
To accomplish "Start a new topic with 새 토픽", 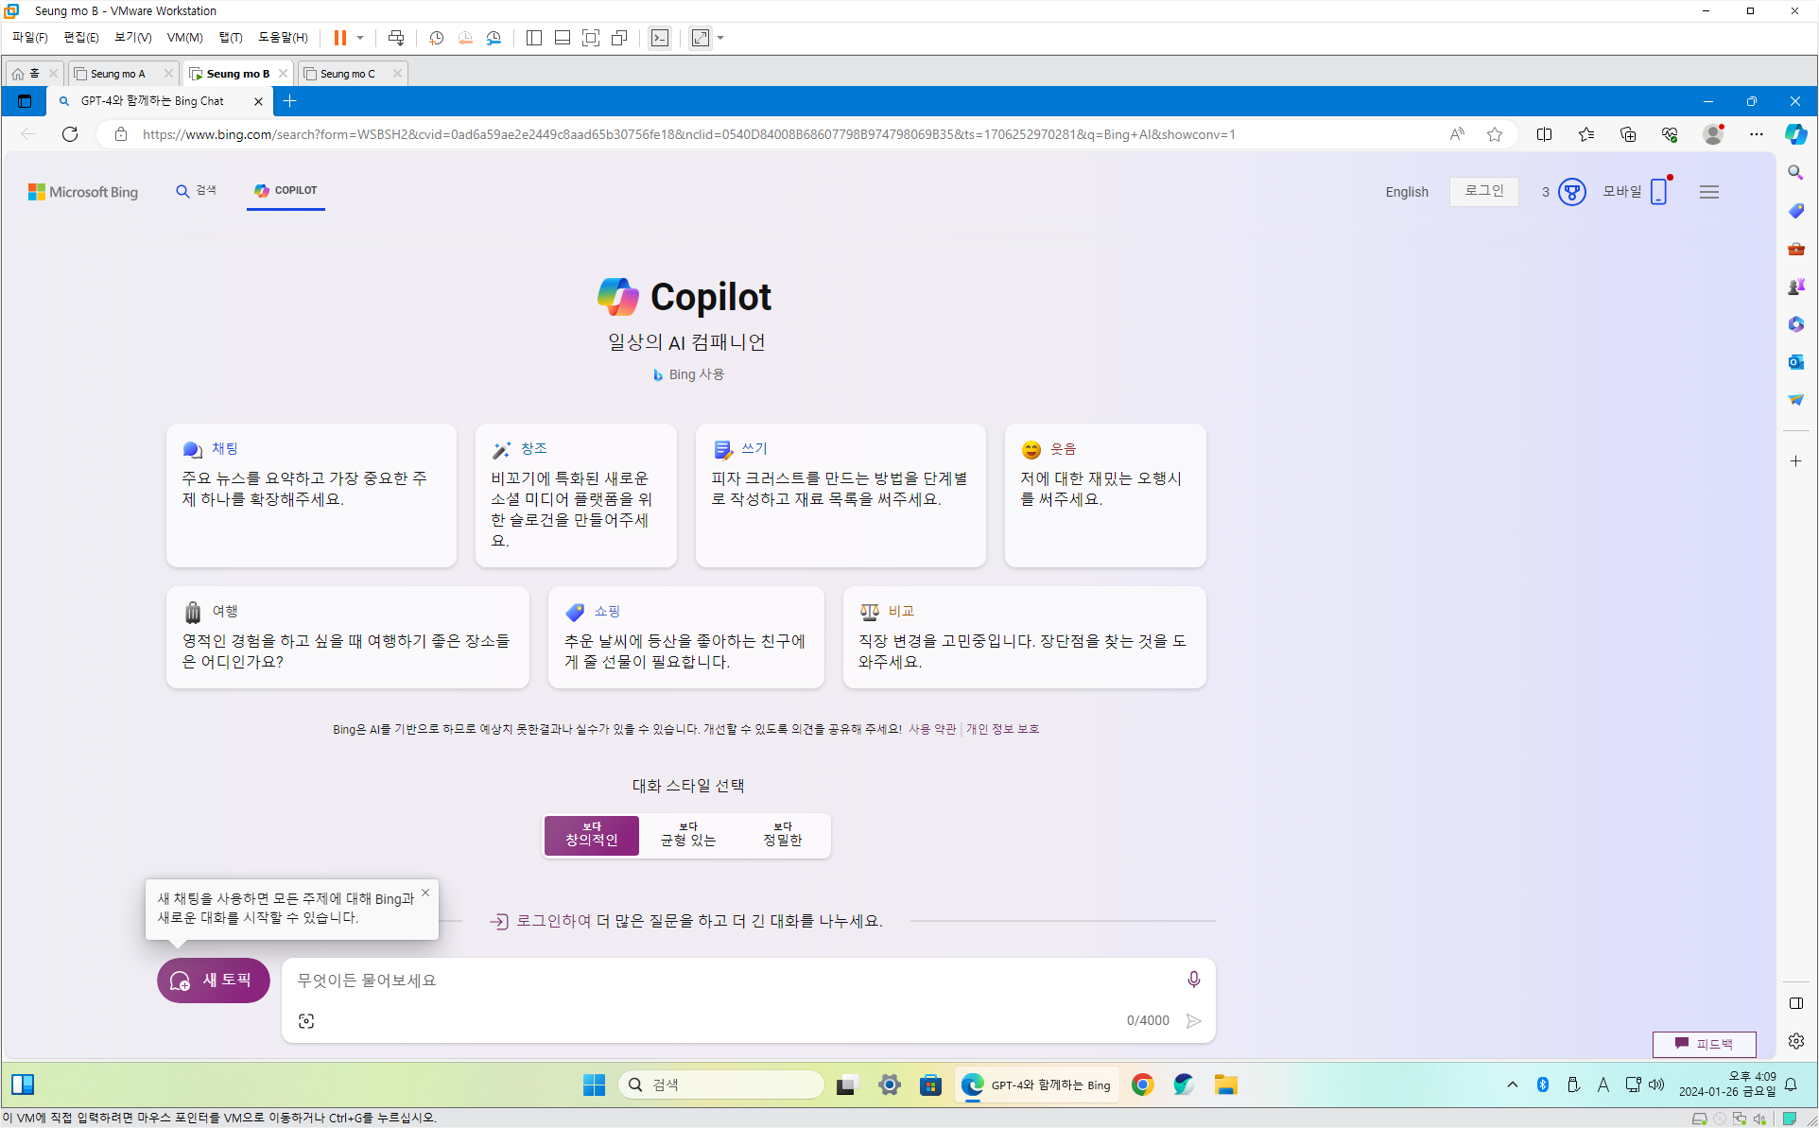I will (x=214, y=980).
